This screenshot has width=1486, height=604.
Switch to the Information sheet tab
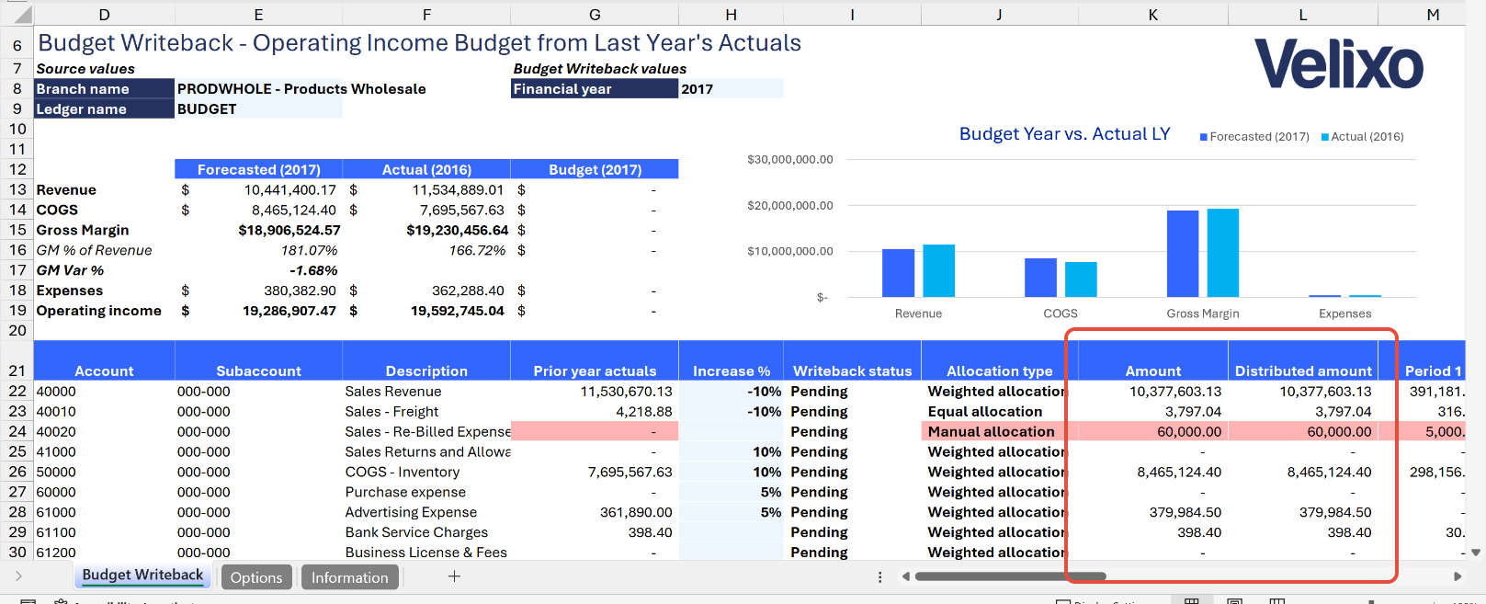coord(349,577)
